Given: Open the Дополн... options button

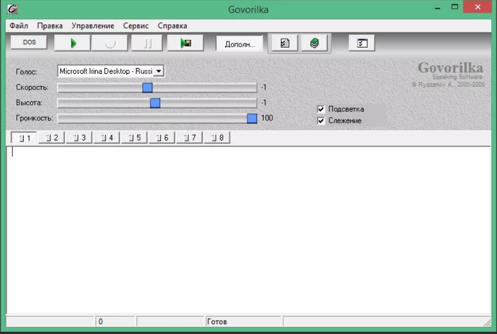Looking at the screenshot, I should click(x=240, y=44).
